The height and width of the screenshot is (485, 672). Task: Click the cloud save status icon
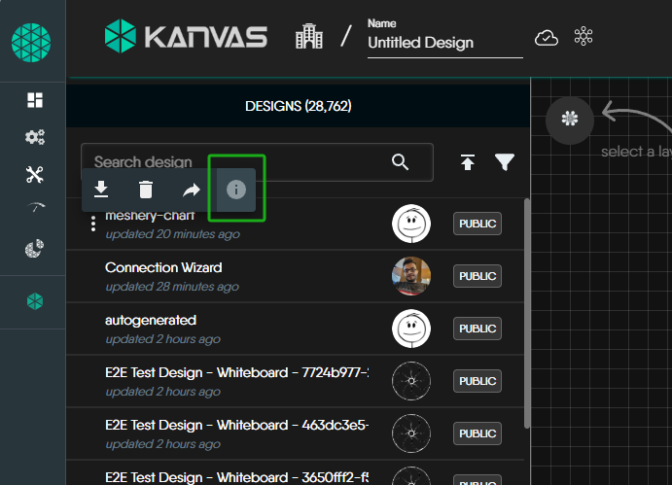pyautogui.click(x=547, y=38)
